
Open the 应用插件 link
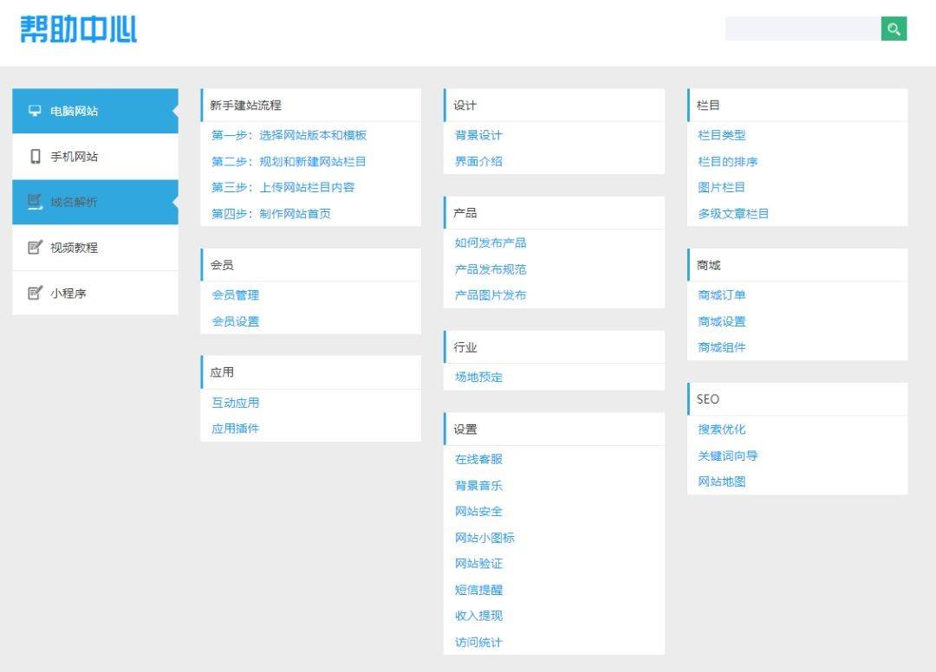coord(235,429)
